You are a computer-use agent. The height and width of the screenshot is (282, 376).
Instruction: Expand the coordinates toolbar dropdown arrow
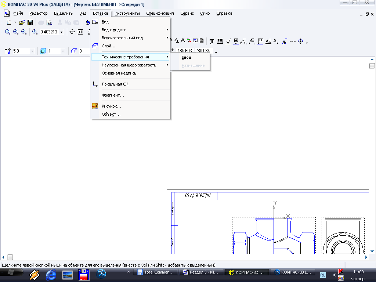click(216, 53)
